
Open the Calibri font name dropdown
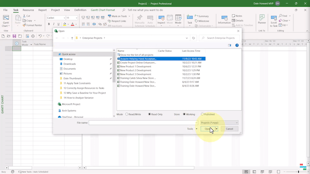pyautogui.click(x=64, y=18)
